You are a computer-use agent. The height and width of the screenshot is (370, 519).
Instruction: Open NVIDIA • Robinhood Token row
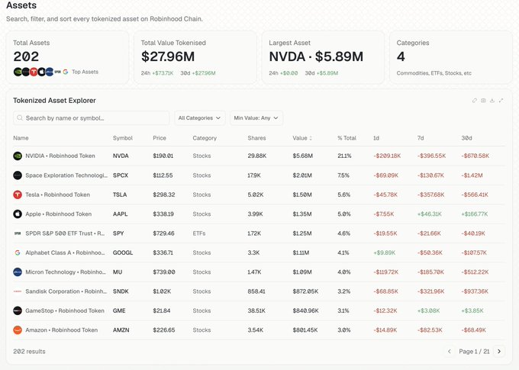coord(259,156)
